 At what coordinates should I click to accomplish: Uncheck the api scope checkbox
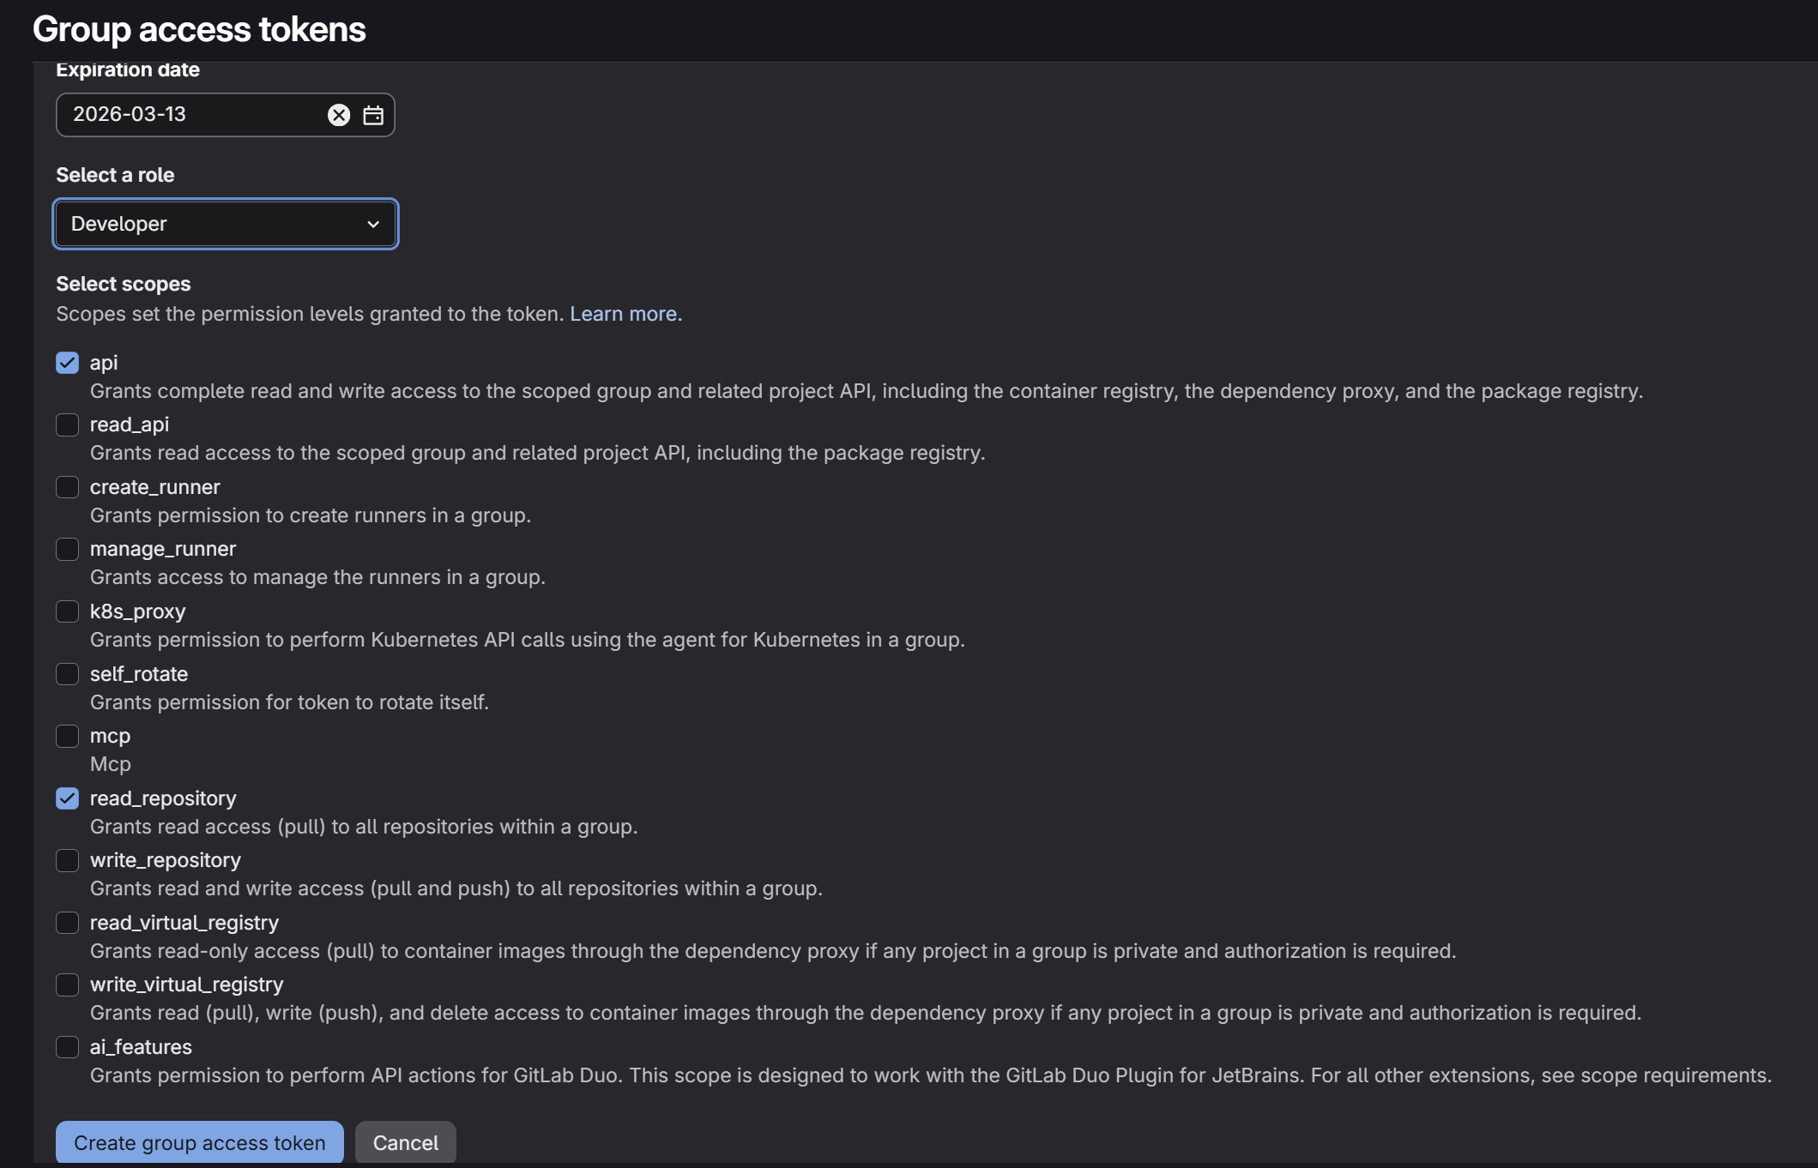68,363
